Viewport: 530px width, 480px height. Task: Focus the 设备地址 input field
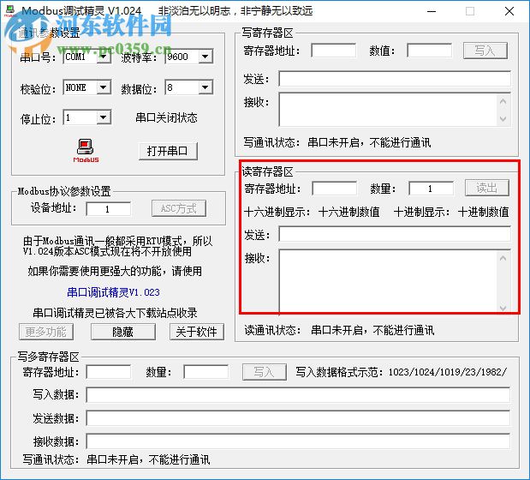click(108, 209)
